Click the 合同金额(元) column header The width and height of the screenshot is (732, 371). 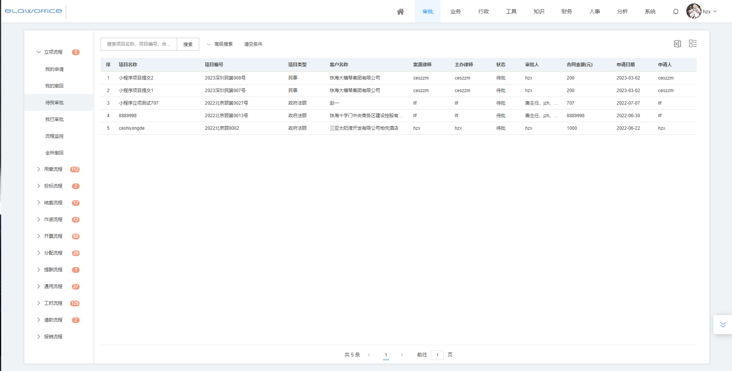pyautogui.click(x=580, y=65)
